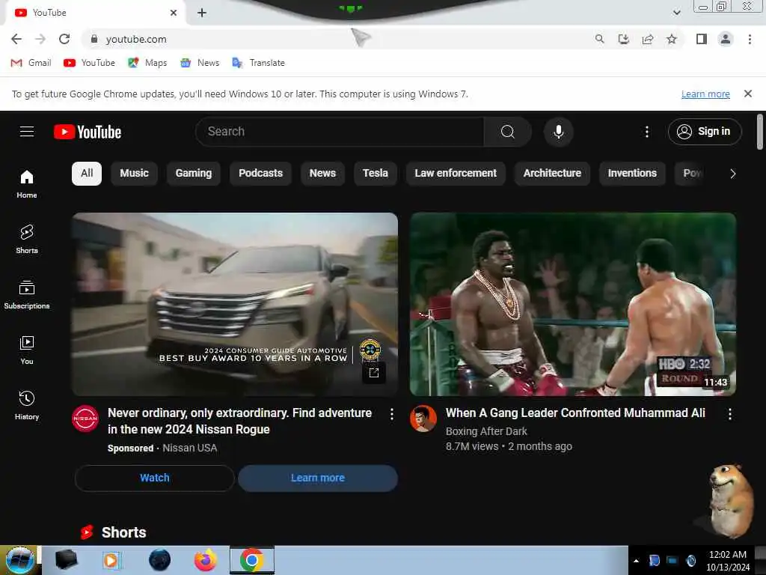Click the Share this page icon
Viewport: 766px width, 575px height.
click(648, 39)
